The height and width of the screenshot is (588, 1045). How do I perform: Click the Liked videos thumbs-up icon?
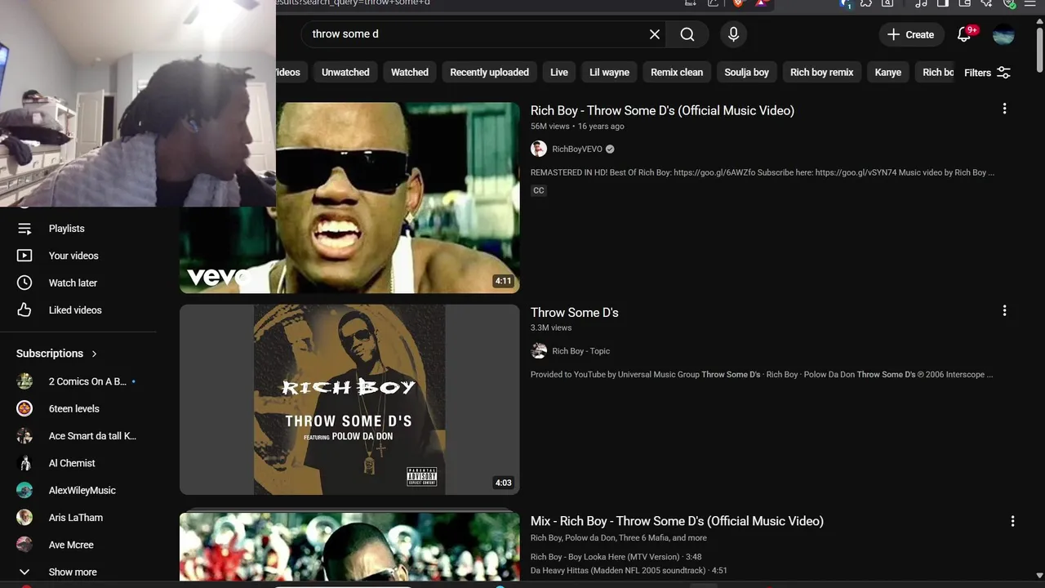[x=24, y=310]
